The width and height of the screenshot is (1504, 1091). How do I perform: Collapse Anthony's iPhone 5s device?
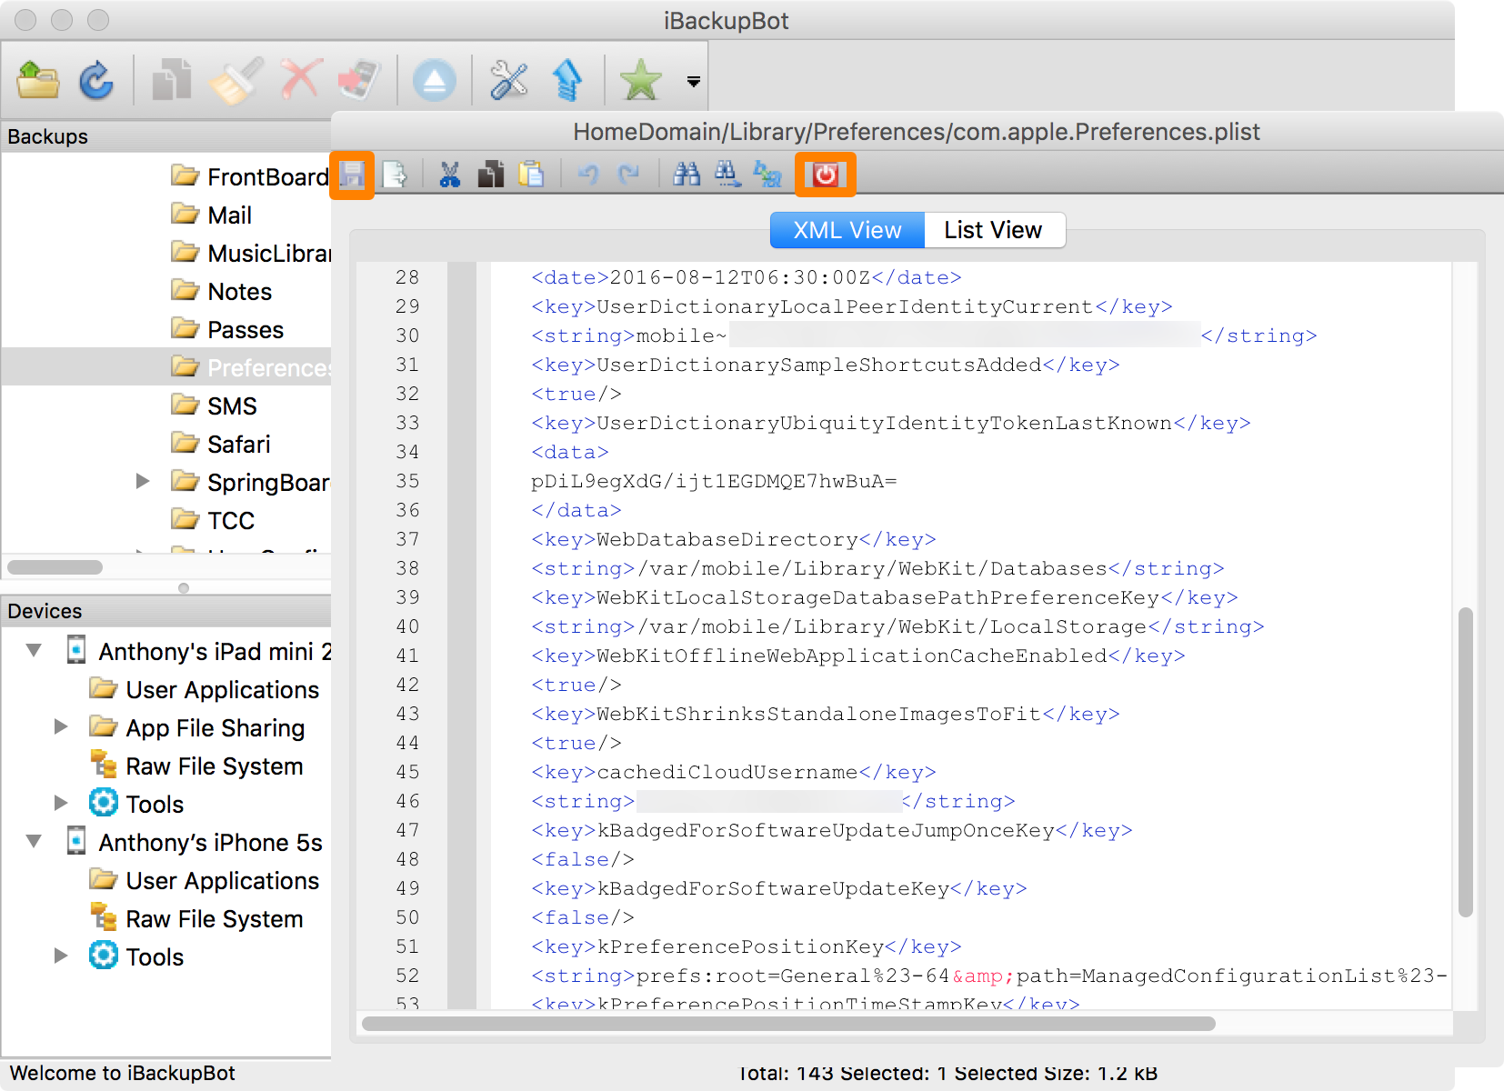point(34,842)
